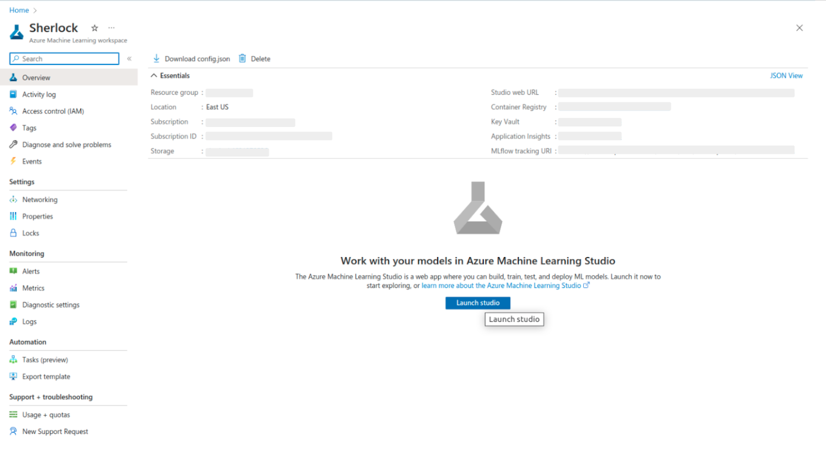Go to the Home breadcrumb link
Image resolution: width=826 pixels, height=465 pixels.
pos(19,10)
